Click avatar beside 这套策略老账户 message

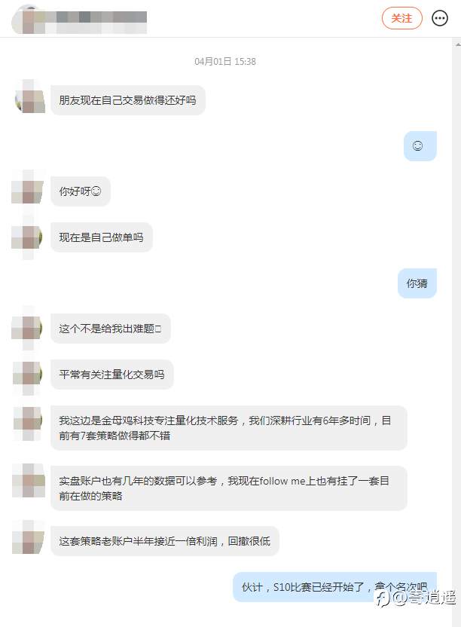click(28, 538)
